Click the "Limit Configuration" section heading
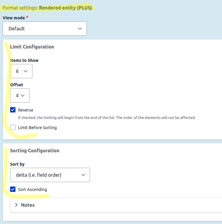 point(32,47)
